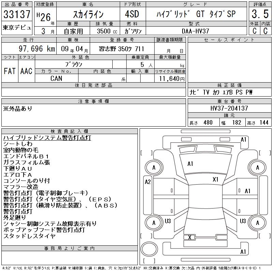Select mileage 97,696 km

click(x=37, y=48)
